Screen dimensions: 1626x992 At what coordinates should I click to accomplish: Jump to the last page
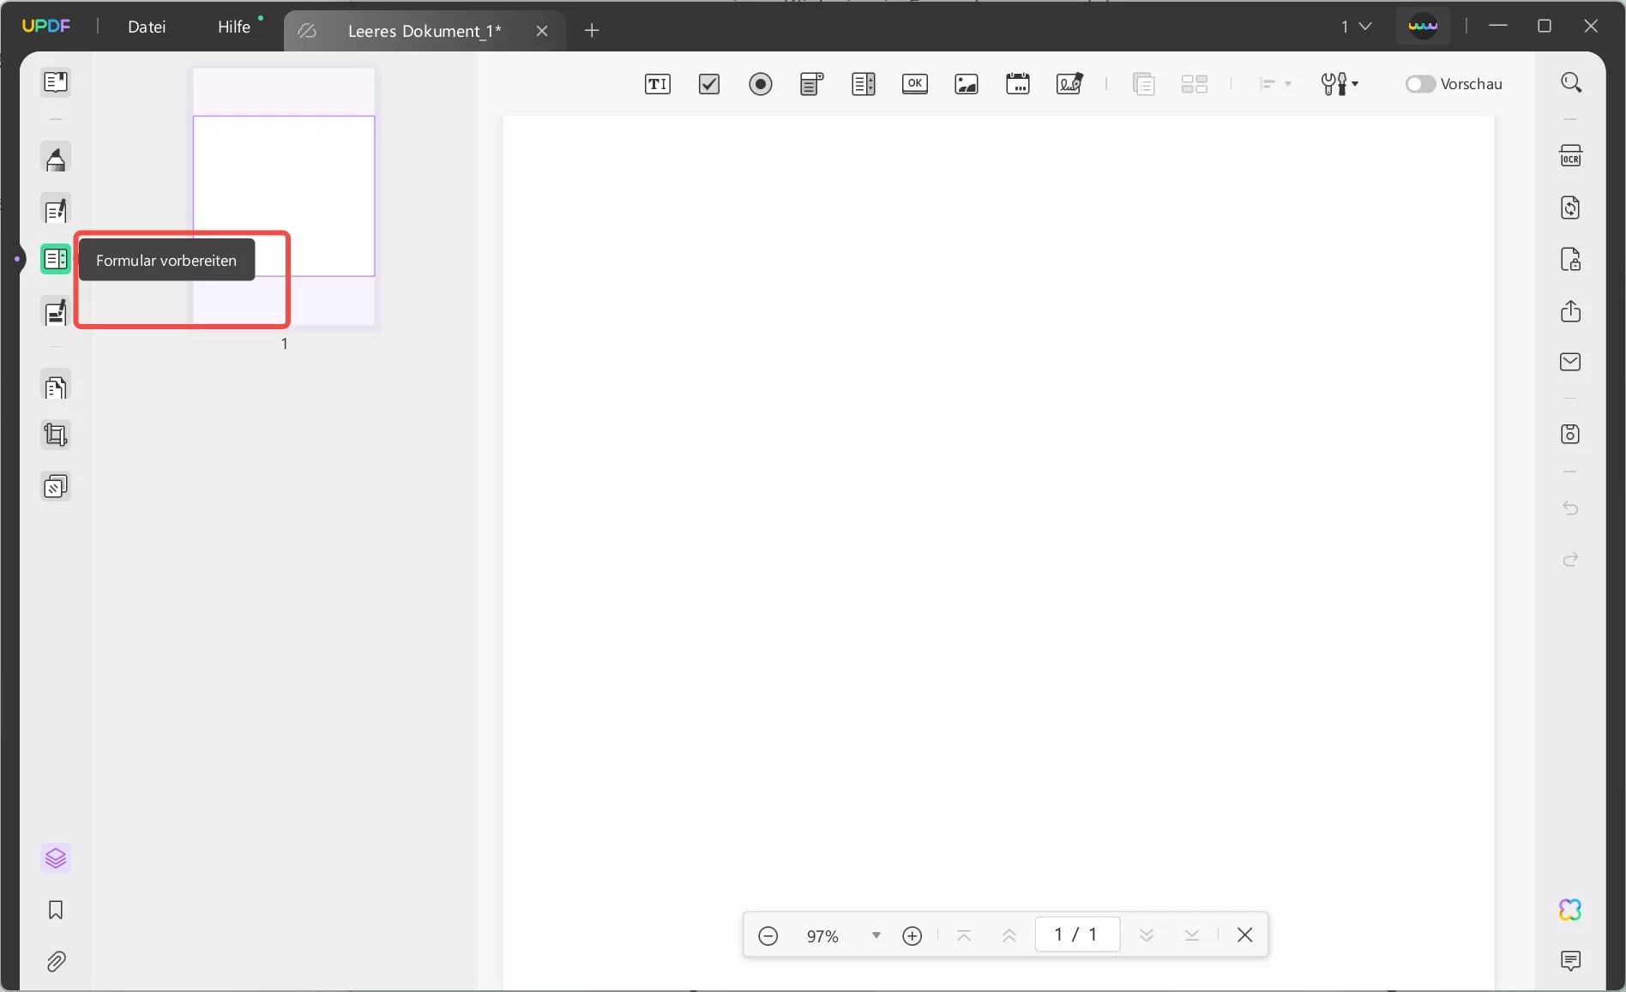[x=1192, y=935]
